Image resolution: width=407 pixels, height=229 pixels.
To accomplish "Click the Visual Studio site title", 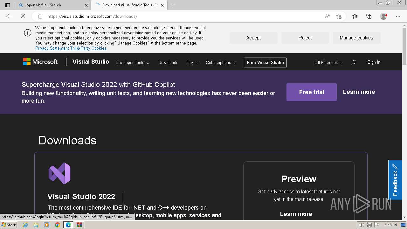I will (91, 62).
